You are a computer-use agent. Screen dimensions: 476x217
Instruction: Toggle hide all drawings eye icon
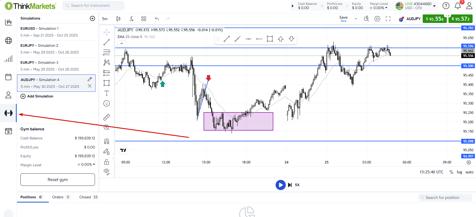[107, 171]
